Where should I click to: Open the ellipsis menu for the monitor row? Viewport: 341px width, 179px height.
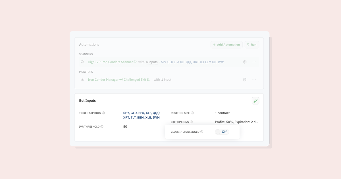[254, 80]
